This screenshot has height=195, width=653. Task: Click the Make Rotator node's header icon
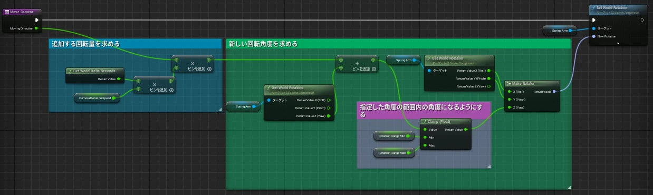pyautogui.click(x=509, y=84)
